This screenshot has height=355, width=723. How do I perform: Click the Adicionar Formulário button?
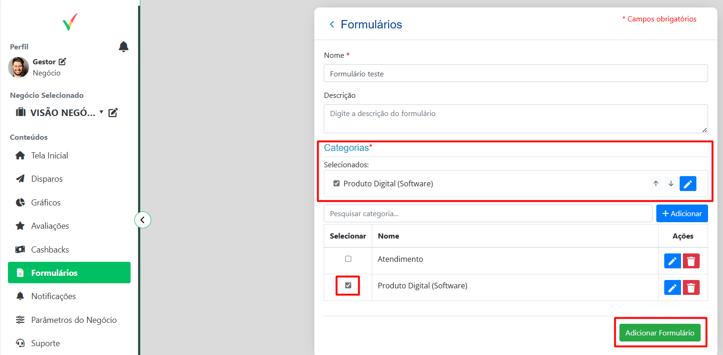coord(660,333)
